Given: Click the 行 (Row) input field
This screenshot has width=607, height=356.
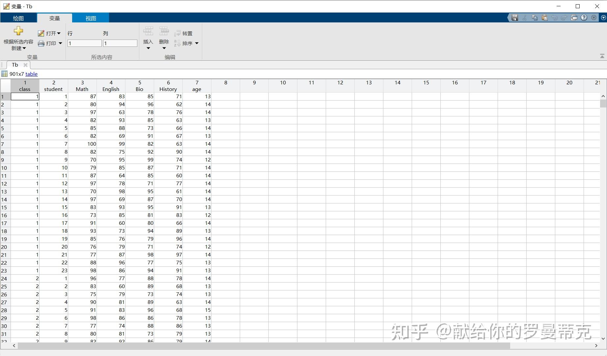Looking at the screenshot, I should point(84,43).
